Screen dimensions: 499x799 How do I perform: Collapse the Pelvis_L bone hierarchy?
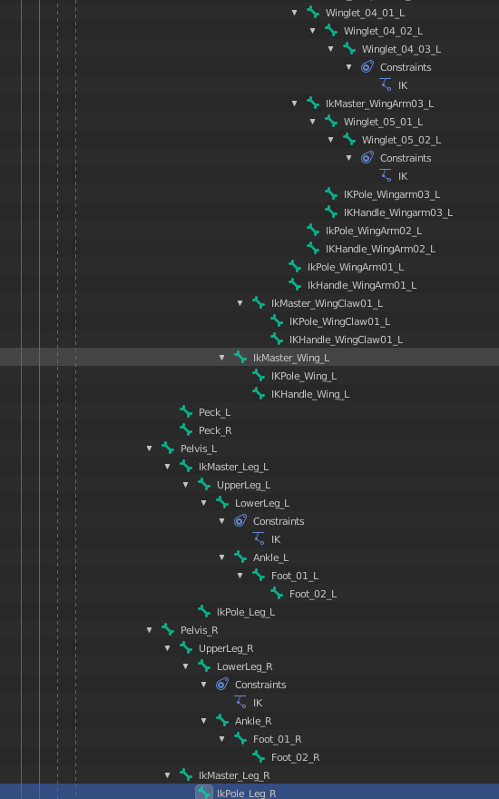(x=149, y=449)
